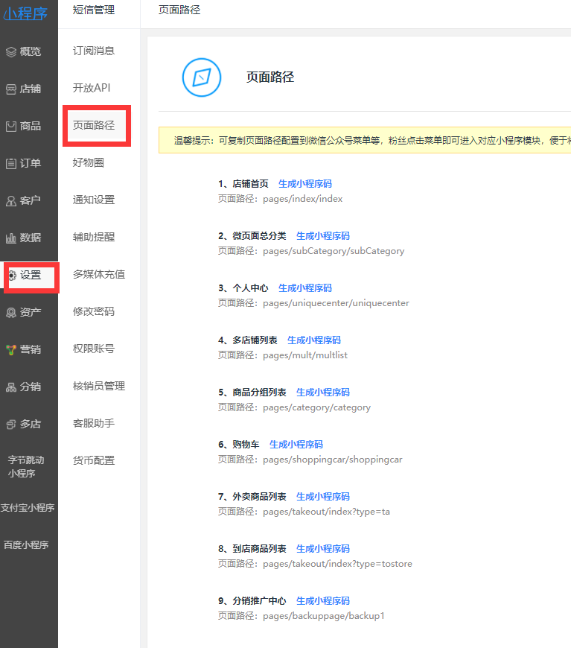Select 开放API in the settings submenu

[92, 88]
